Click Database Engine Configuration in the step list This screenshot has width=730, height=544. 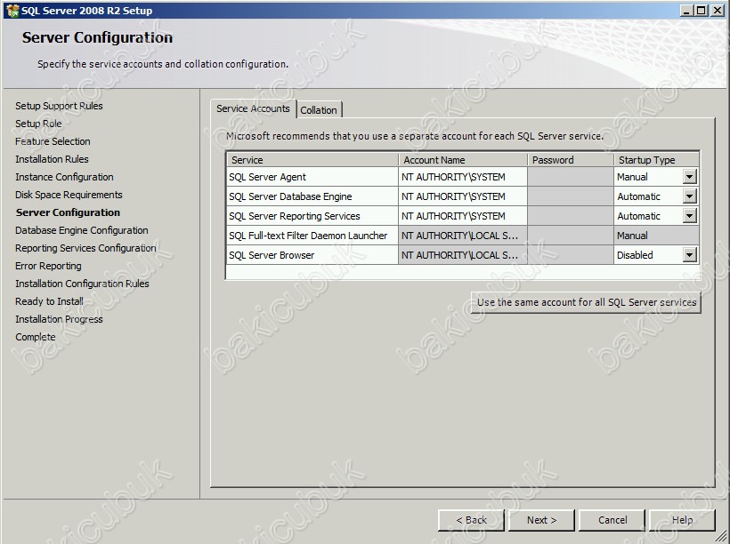[82, 230]
